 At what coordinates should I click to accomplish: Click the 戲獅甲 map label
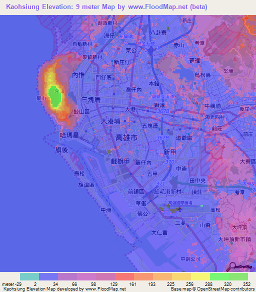(x=120, y=161)
